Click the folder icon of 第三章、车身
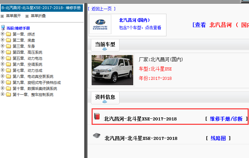Screen dimensions: 249x158 [8, 46]
